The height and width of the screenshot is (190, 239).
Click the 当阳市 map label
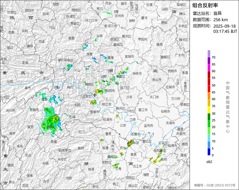(x=110, y=91)
